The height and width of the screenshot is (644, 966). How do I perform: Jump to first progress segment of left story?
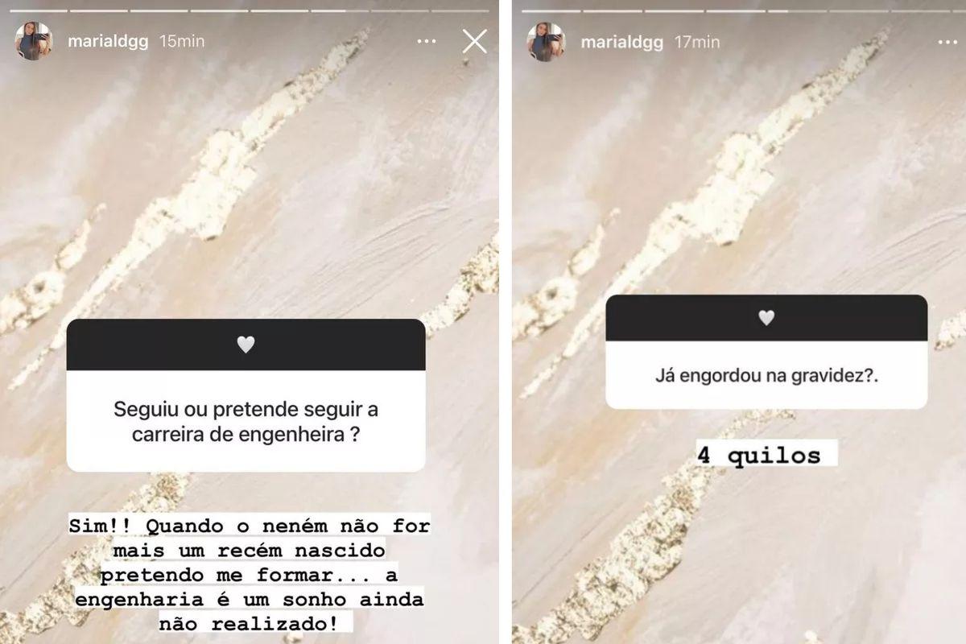tap(38, 10)
